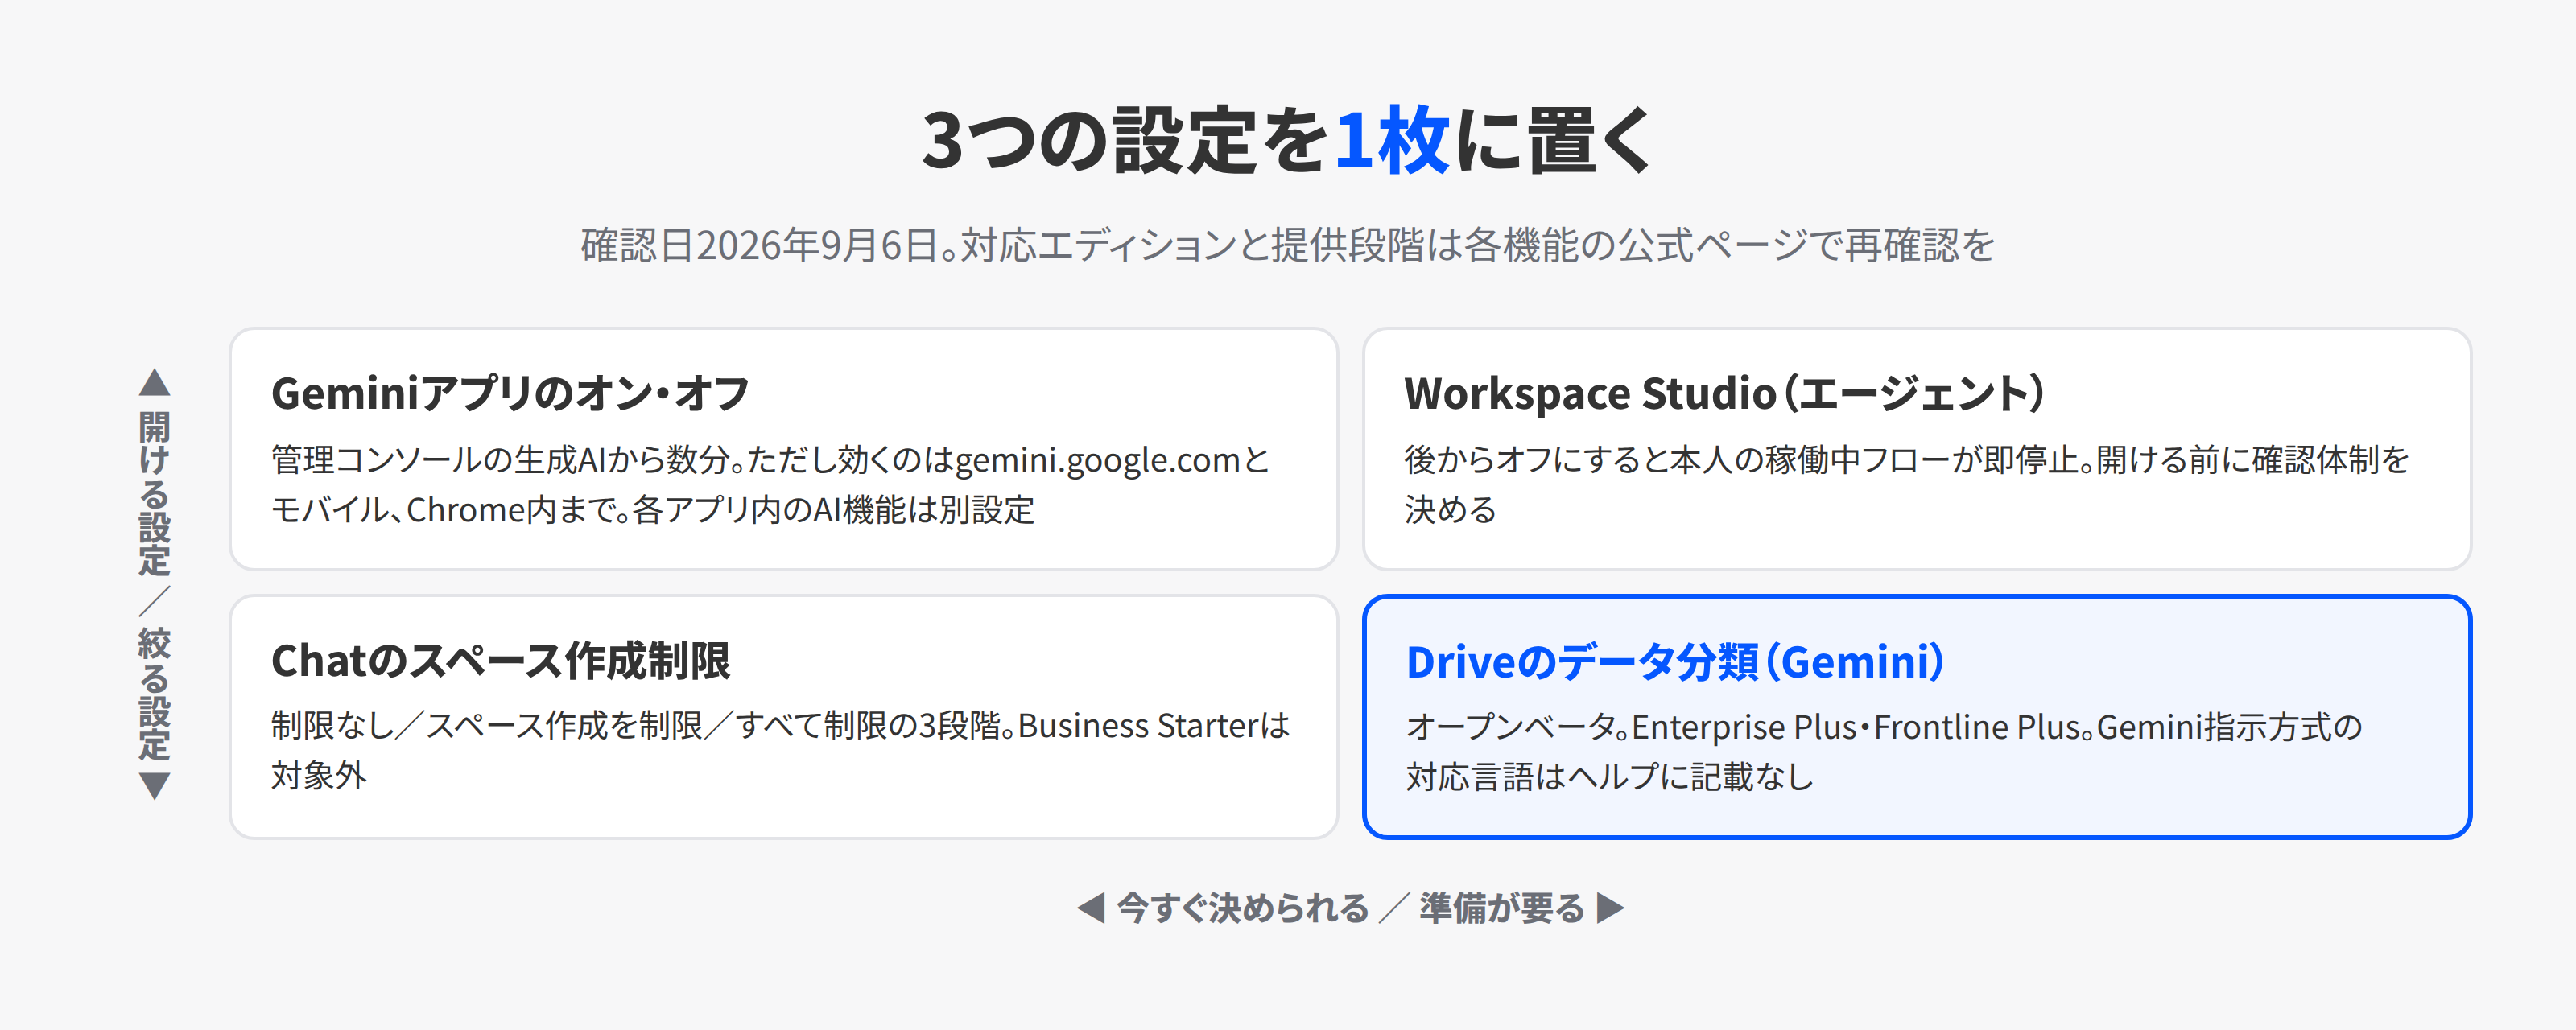Click the heading 3つの設定を1枚に置く
The height and width of the screenshot is (1030, 2576).
(x=1287, y=141)
